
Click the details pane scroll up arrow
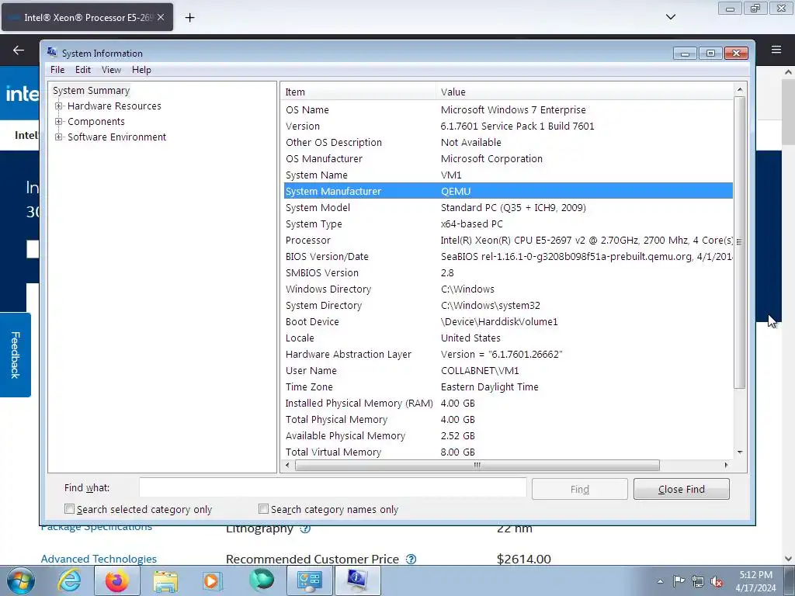740,90
